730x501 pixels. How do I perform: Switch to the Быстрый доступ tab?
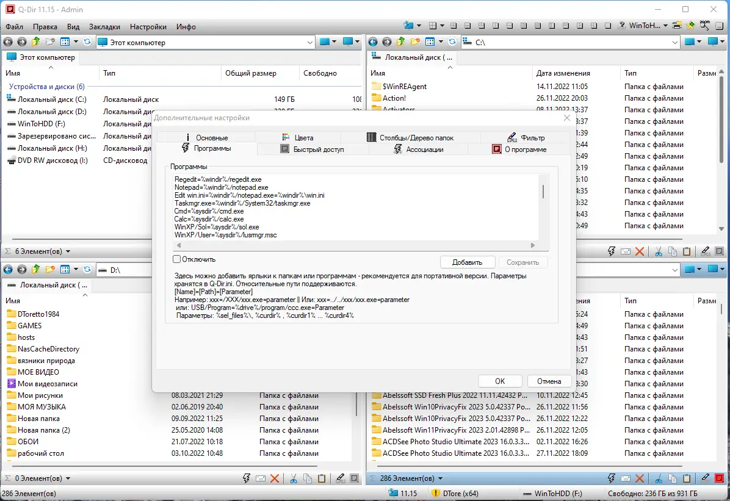(x=313, y=149)
